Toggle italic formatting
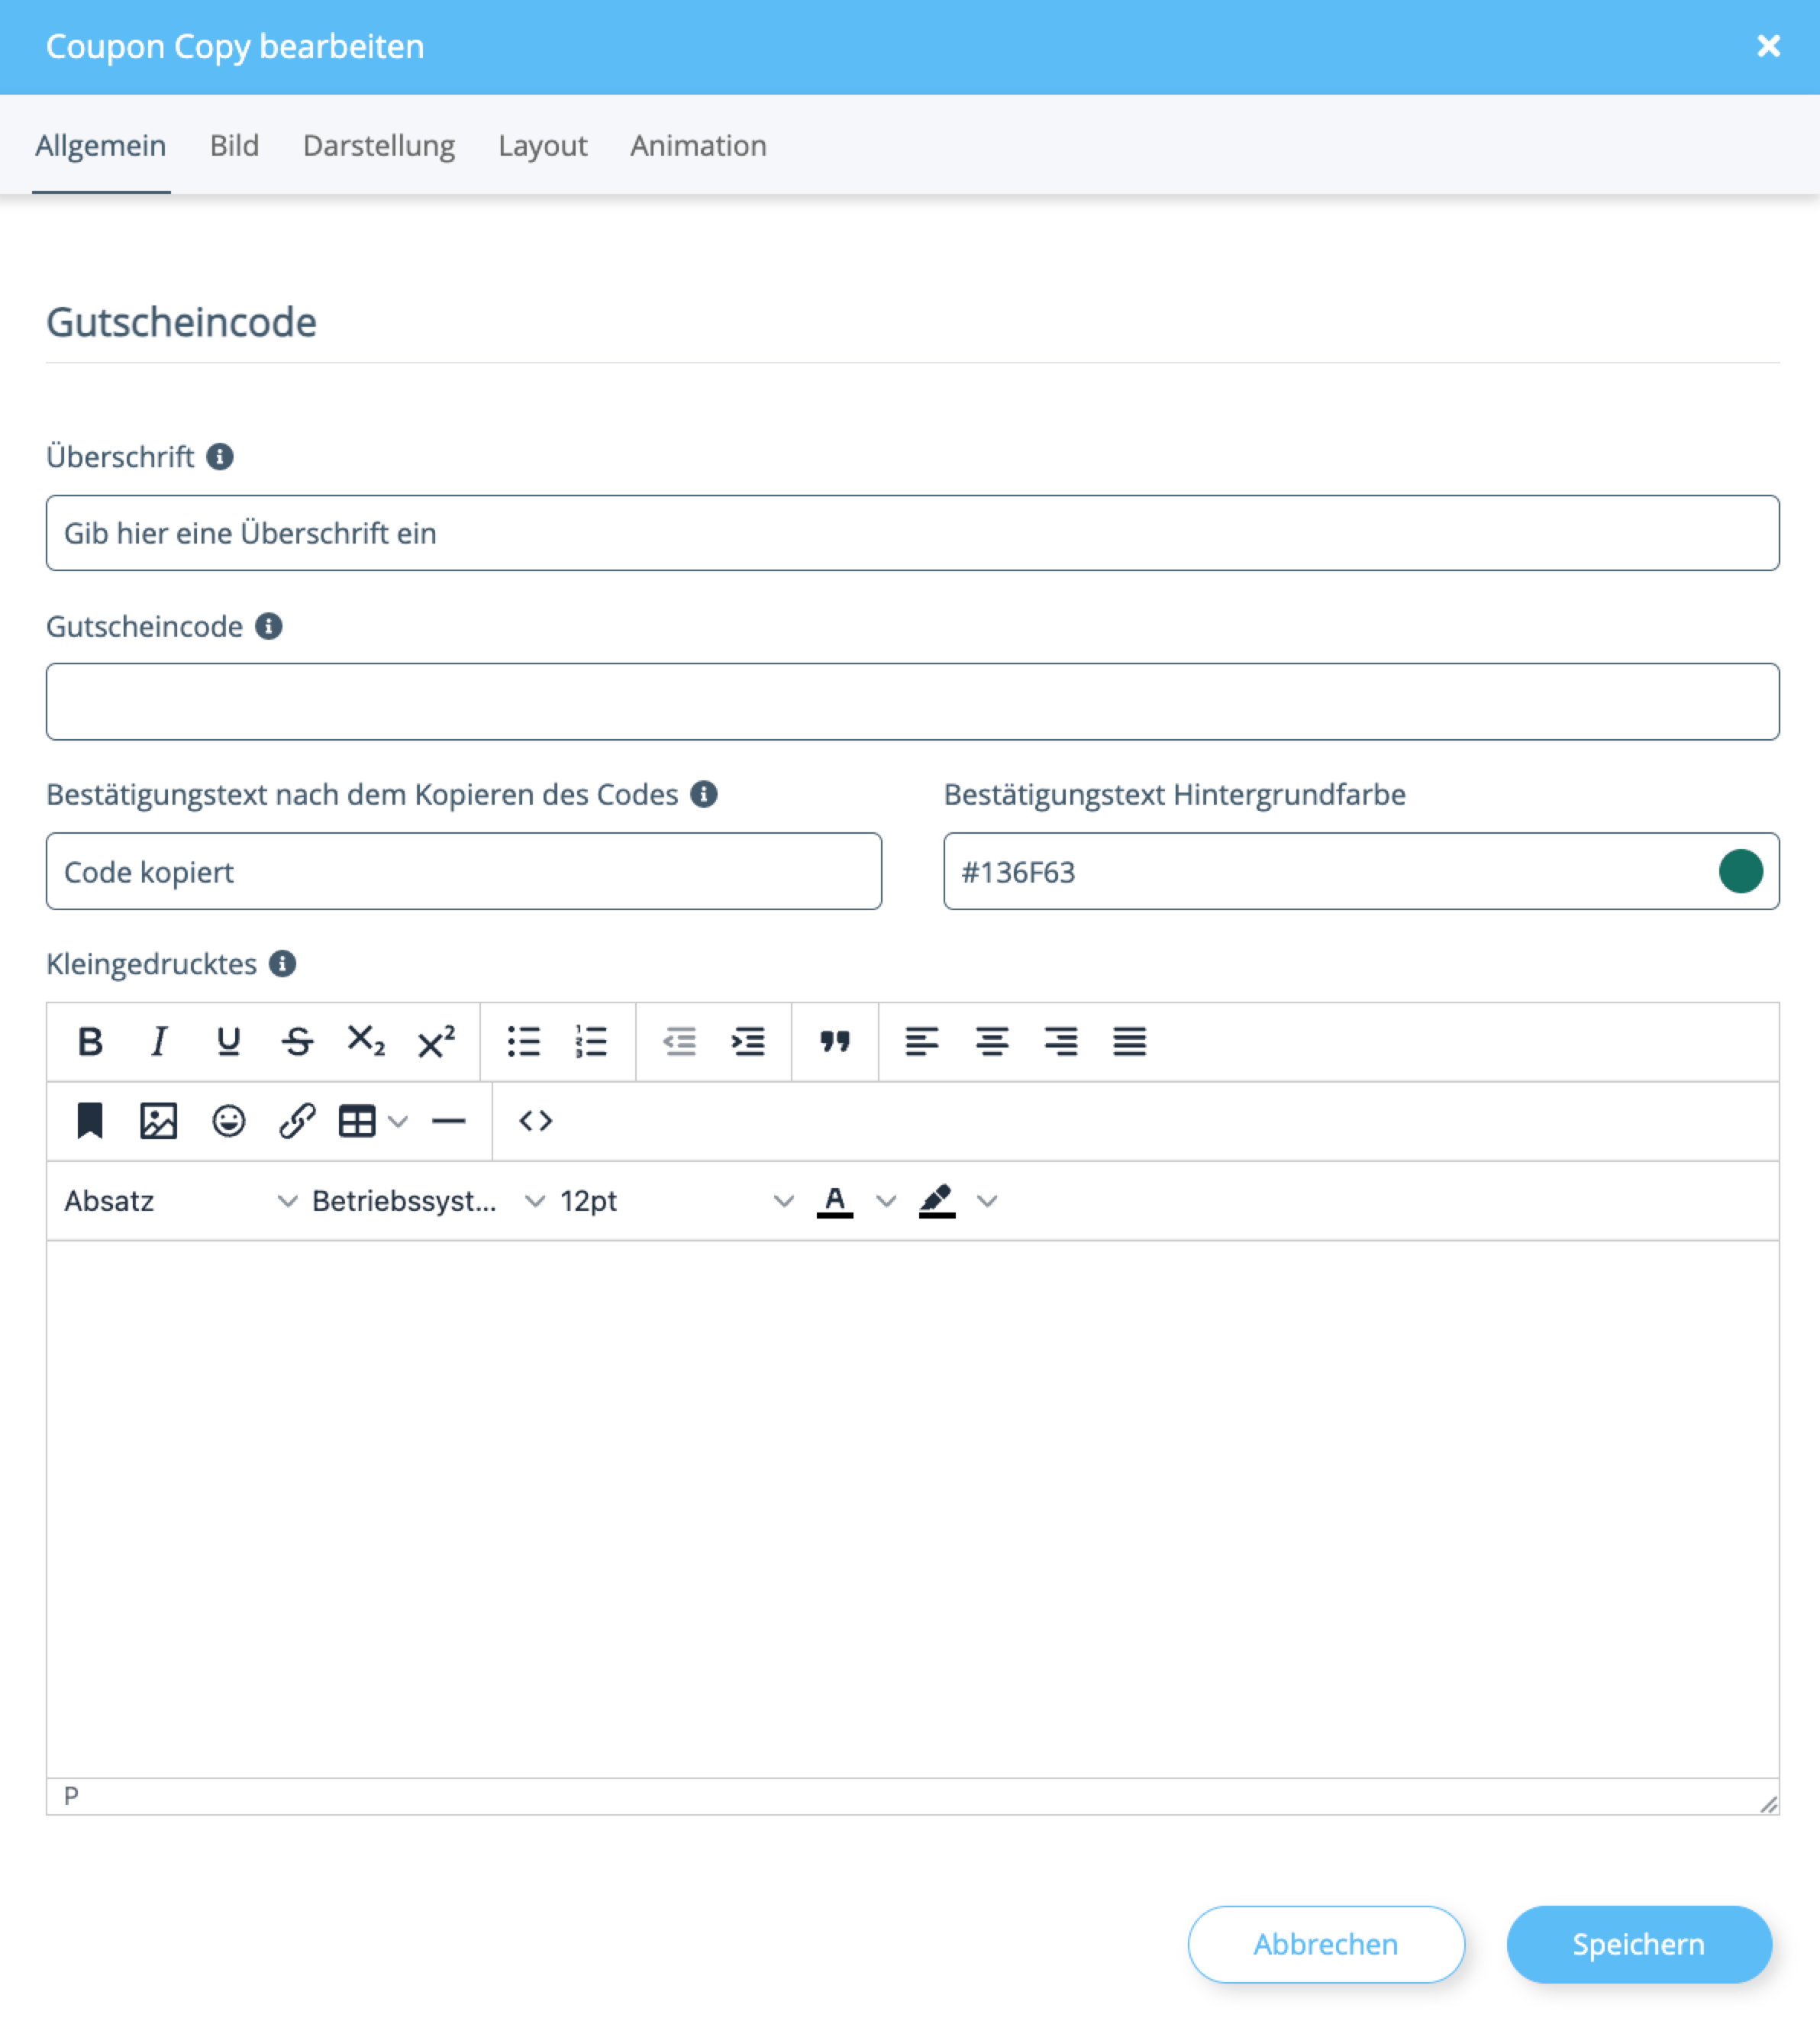The height and width of the screenshot is (2034, 1820). click(158, 1041)
